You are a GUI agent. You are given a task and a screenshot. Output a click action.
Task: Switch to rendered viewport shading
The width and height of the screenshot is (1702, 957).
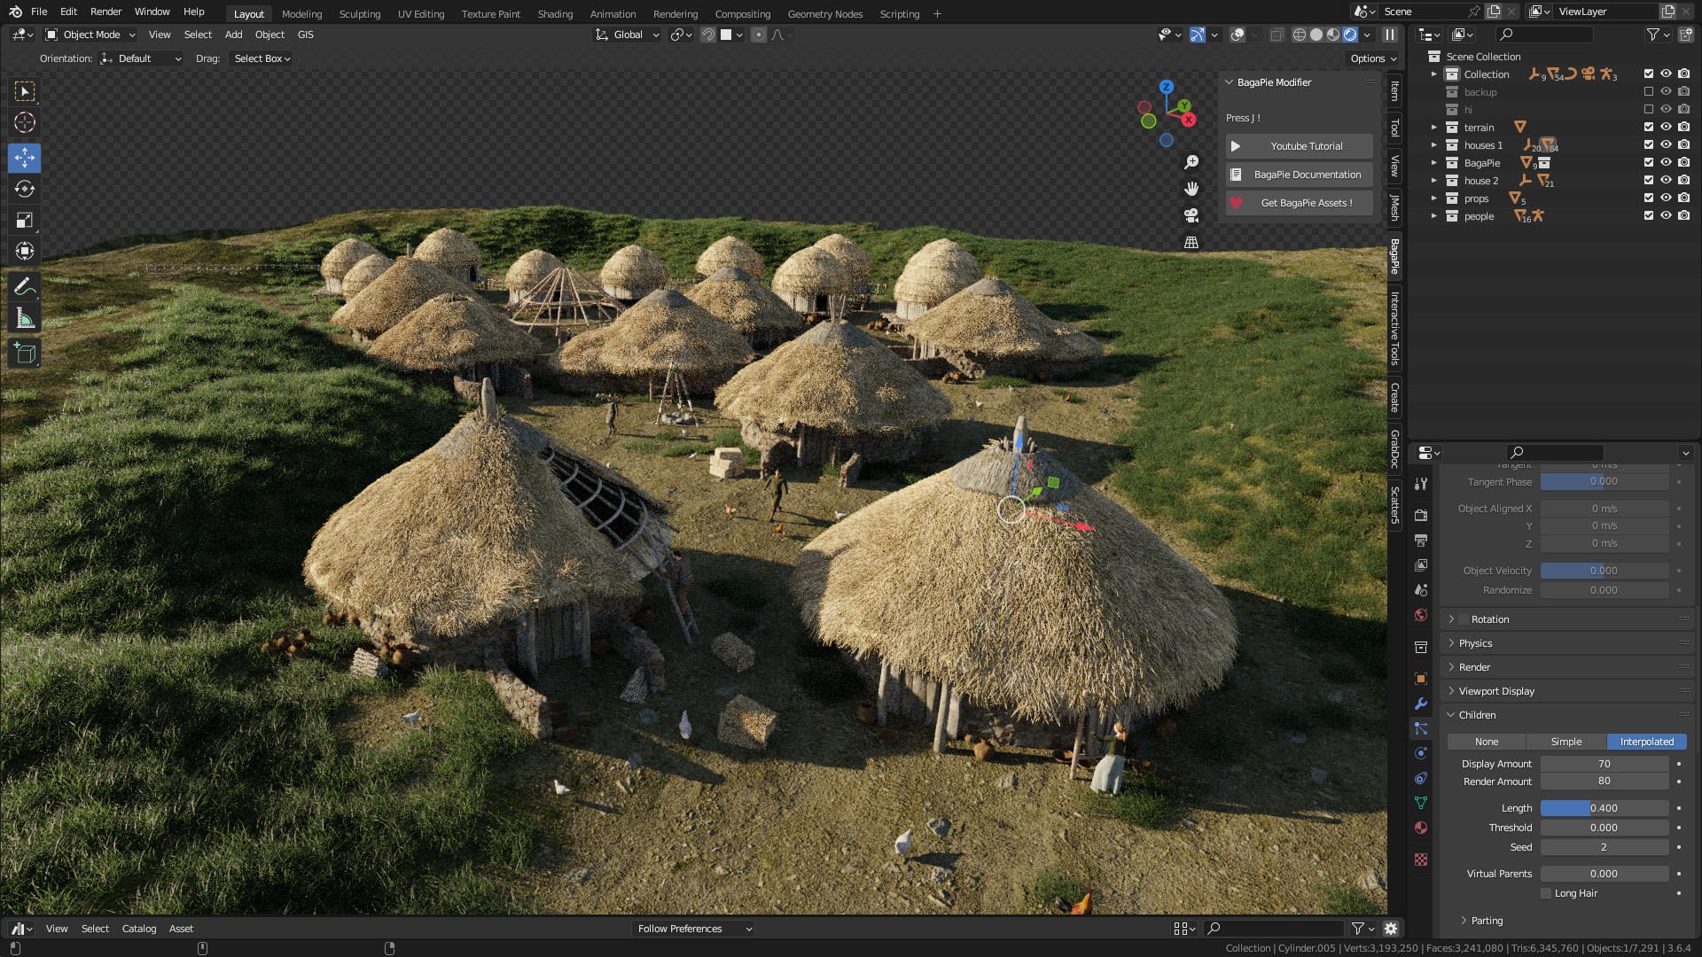coord(1350,35)
